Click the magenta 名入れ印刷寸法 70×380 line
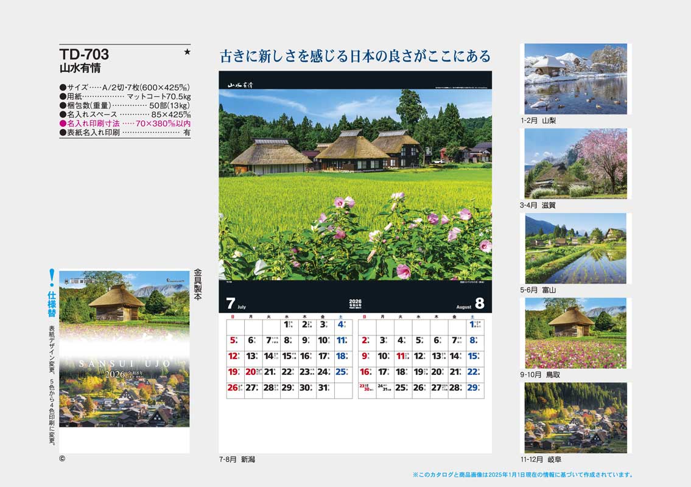Screen dimensions: 691x487 [x=125, y=124]
